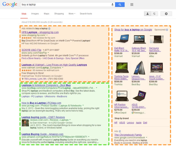The height and width of the screenshot is (146, 176).
Task: Open Laptop Buying Guide Amazon.com result
Action: (x=43, y=134)
